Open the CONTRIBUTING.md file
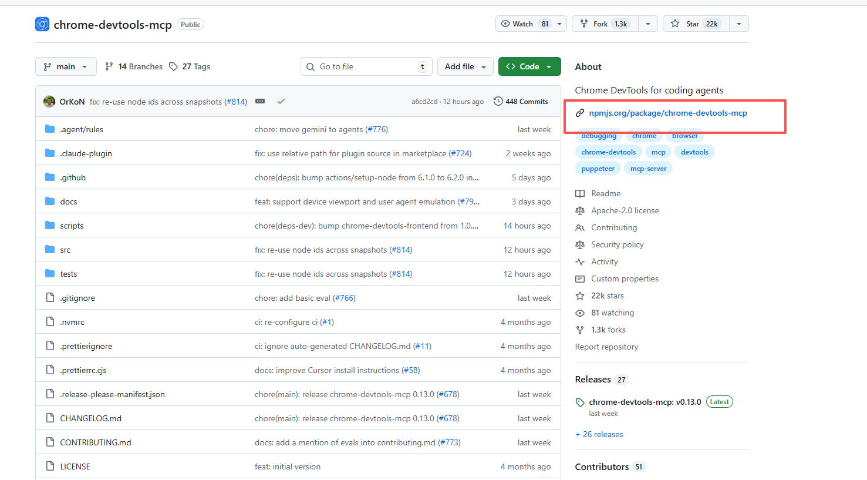Image resolution: width=867 pixels, height=480 pixels. pyautogui.click(x=96, y=442)
